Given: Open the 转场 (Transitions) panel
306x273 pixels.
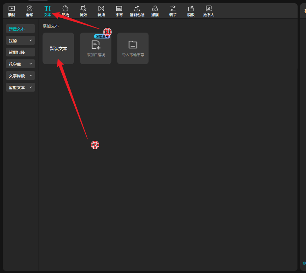Looking at the screenshot, I should click(101, 11).
